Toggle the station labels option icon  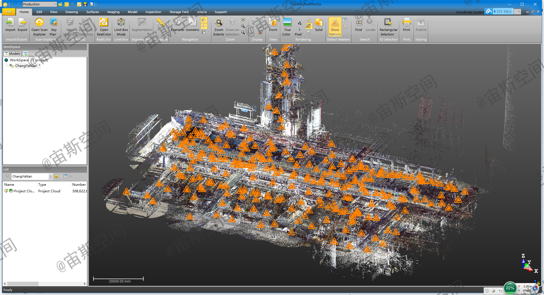[345, 20]
